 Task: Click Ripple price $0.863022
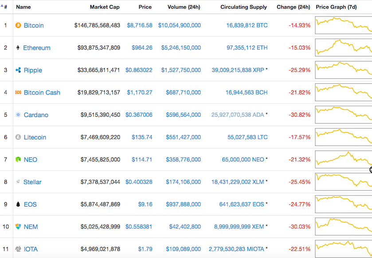[x=139, y=70]
